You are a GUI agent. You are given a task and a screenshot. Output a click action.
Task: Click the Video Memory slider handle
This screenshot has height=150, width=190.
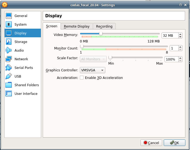pyautogui.click(x=101, y=34)
